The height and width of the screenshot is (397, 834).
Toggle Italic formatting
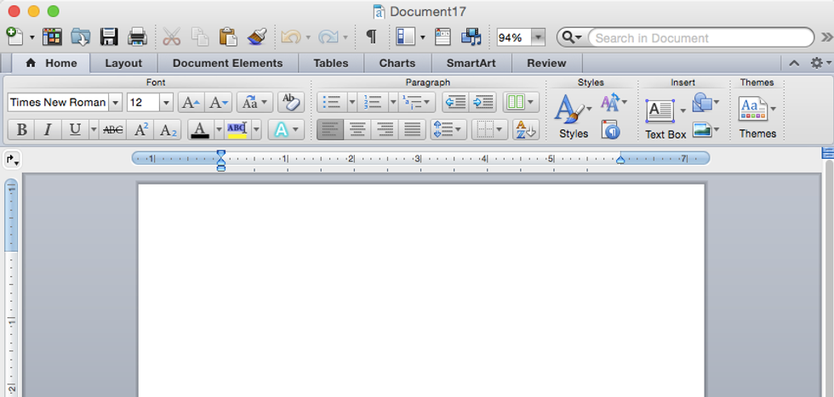coord(48,130)
